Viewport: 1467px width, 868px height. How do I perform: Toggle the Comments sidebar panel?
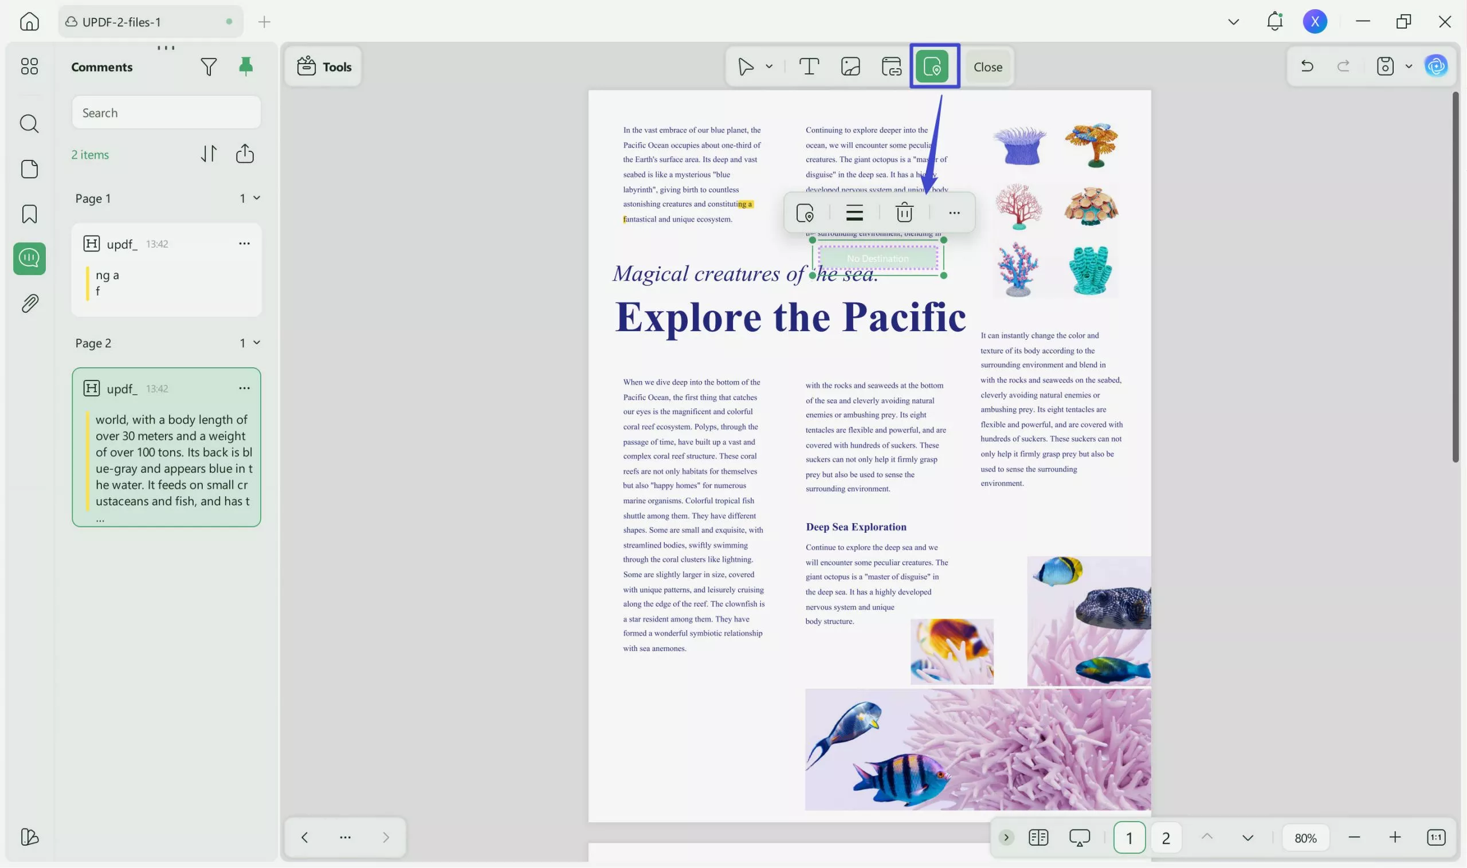click(x=29, y=258)
